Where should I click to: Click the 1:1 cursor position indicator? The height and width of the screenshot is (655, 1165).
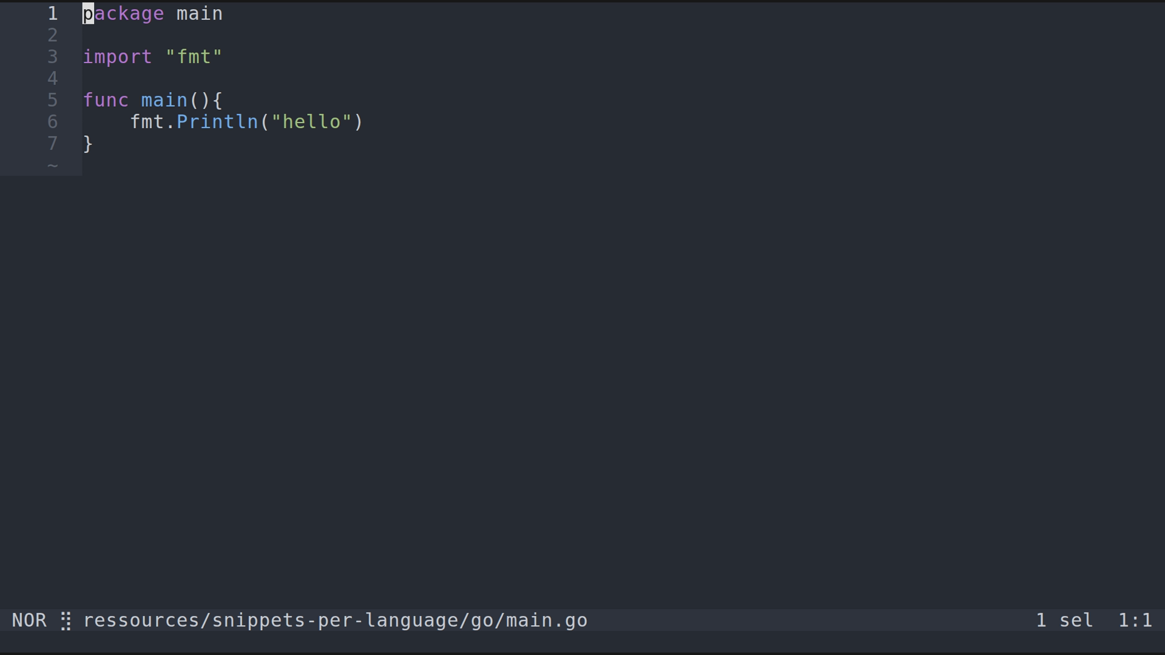click(1135, 620)
